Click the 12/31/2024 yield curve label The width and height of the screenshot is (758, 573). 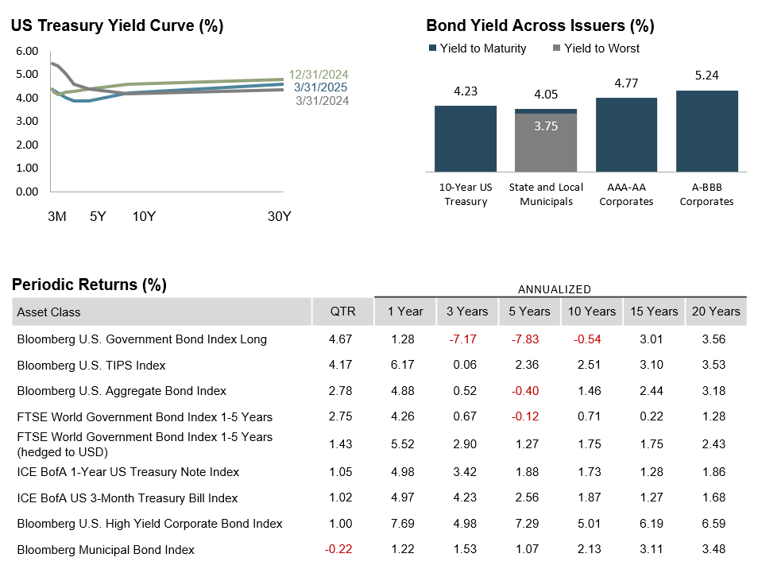point(318,75)
